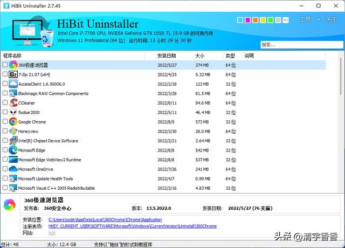
Task: Pick the orange theme swatch
Action: tap(255, 20)
